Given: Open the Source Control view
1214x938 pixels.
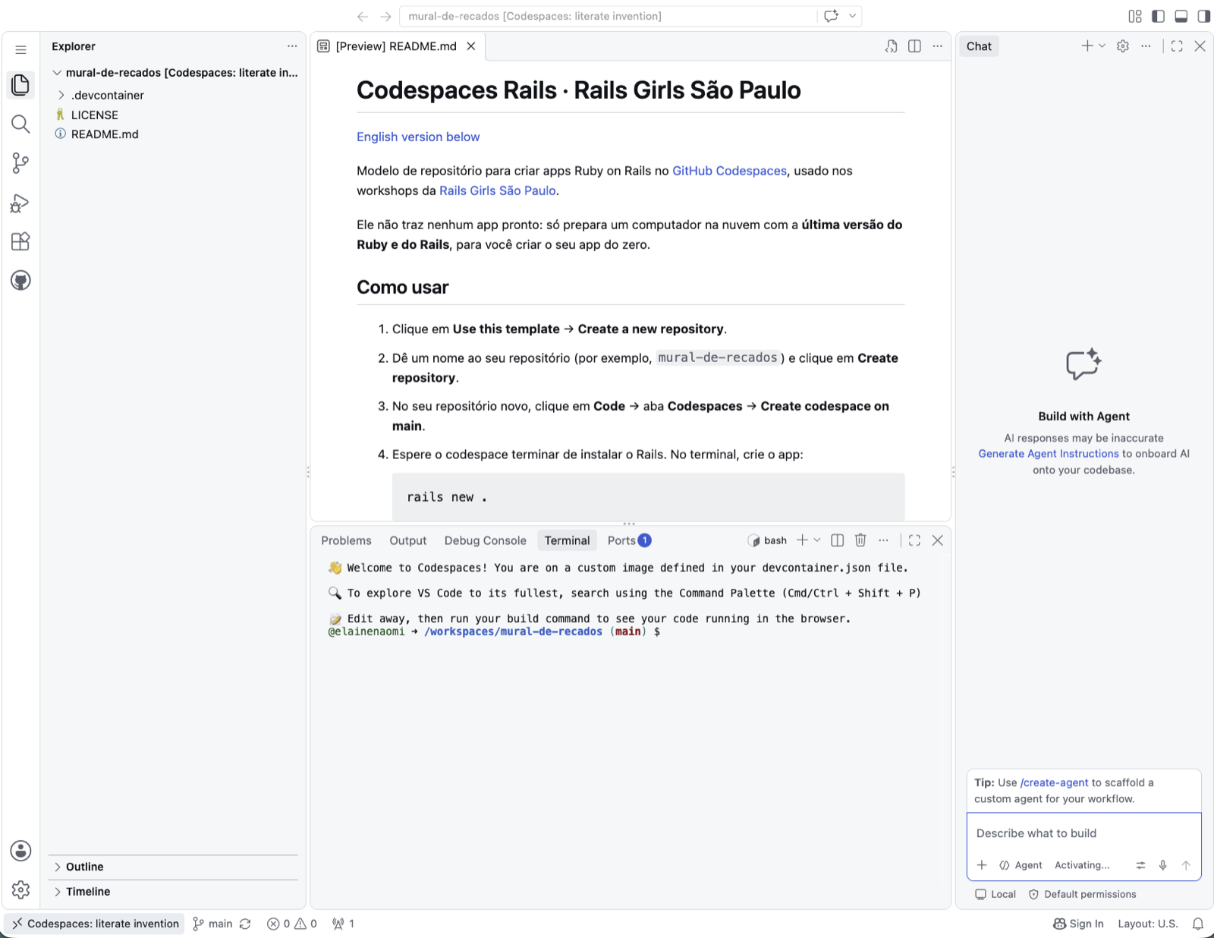Looking at the screenshot, I should click(20, 162).
